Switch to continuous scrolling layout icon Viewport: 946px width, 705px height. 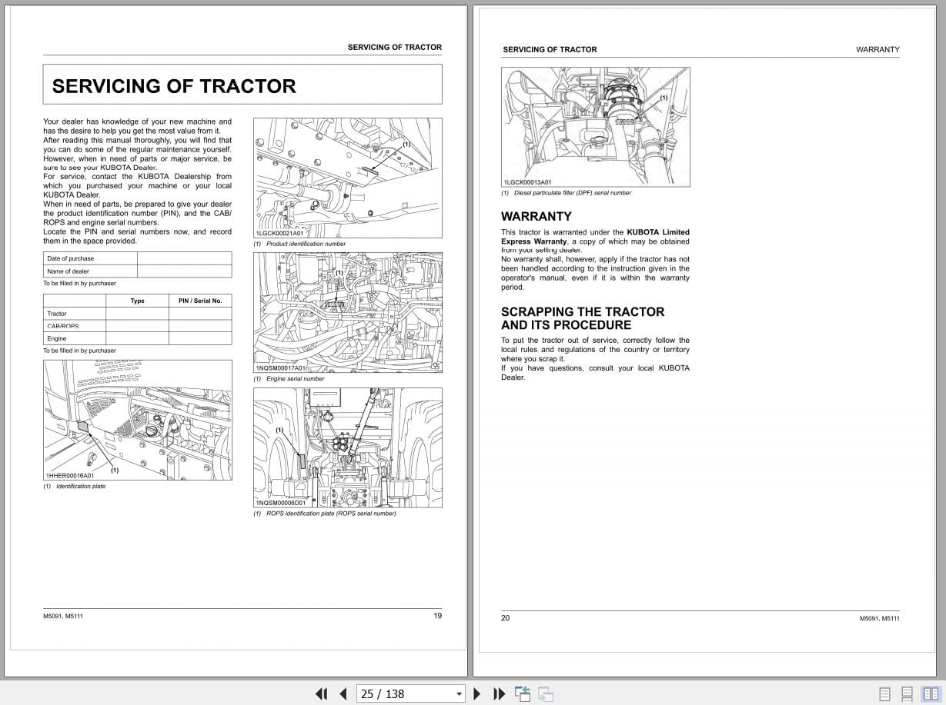(906, 692)
